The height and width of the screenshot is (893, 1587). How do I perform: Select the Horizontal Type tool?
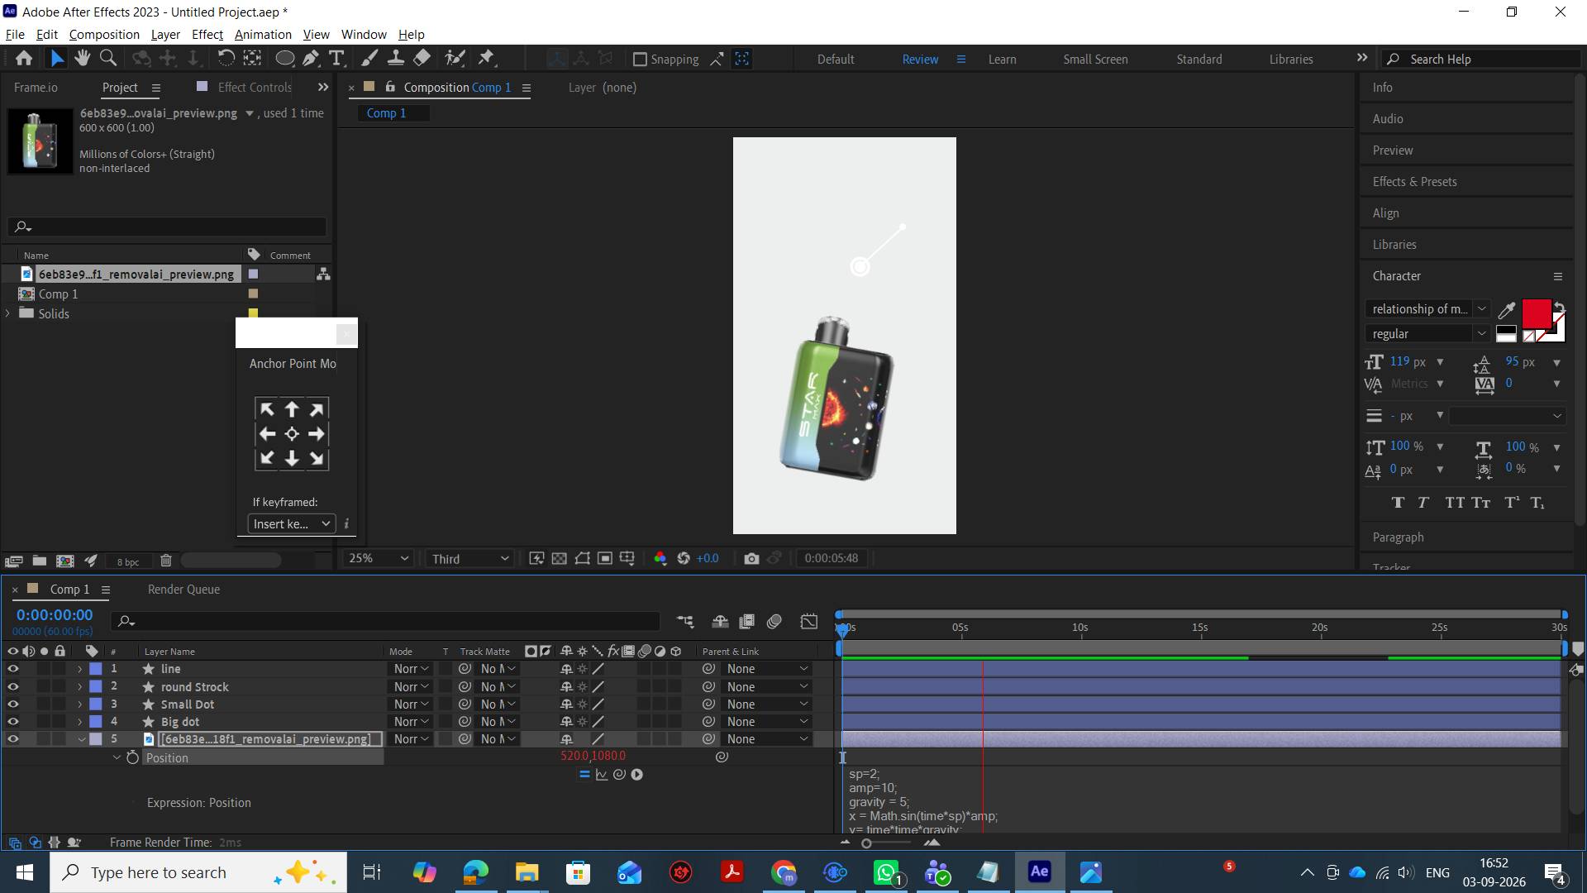point(336,58)
